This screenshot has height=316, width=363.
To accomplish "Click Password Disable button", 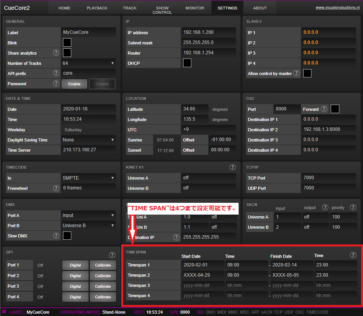I will [102, 84].
